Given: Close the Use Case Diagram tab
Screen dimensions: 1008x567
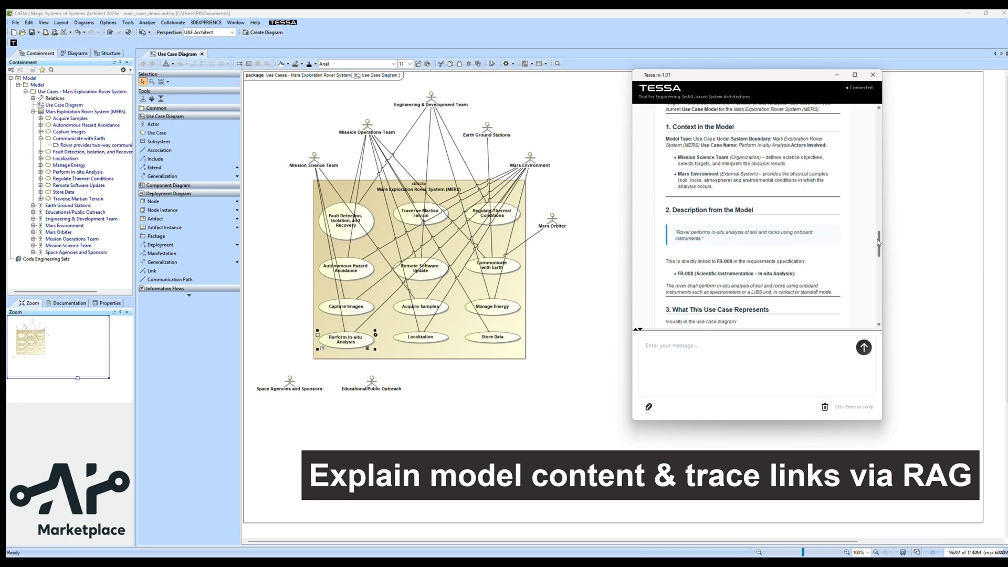Looking at the screenshot, I should [x=202, y=54].
